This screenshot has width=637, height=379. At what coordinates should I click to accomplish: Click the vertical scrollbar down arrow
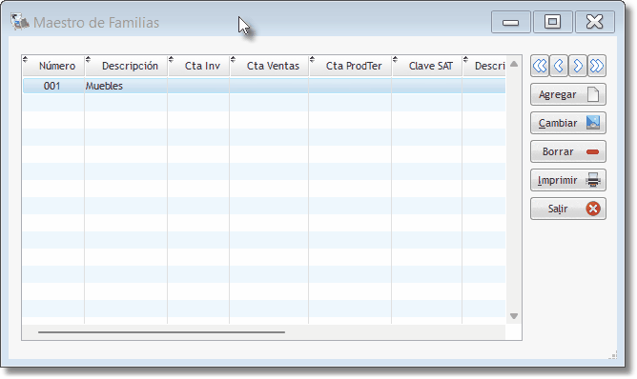click(514, 316)
